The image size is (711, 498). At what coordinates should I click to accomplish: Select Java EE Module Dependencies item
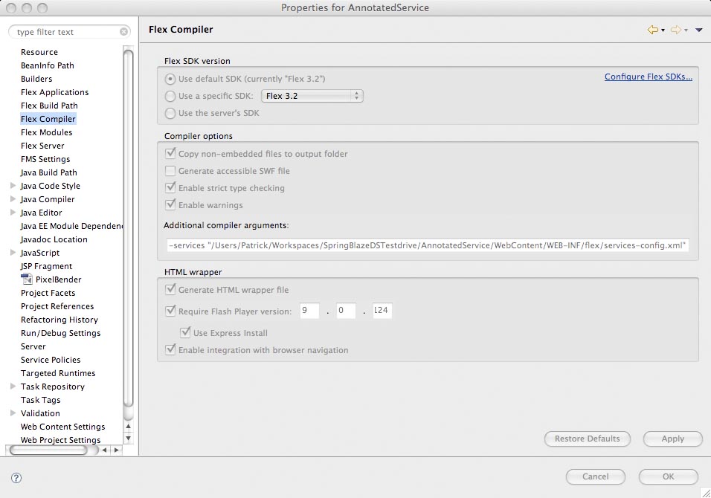pyautogui.click(x=71, y=226)
